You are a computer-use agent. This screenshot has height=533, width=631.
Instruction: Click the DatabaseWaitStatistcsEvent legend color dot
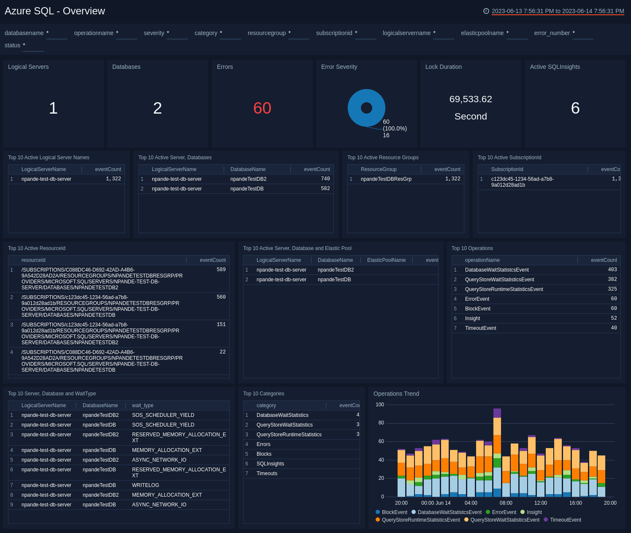[414, 512]
